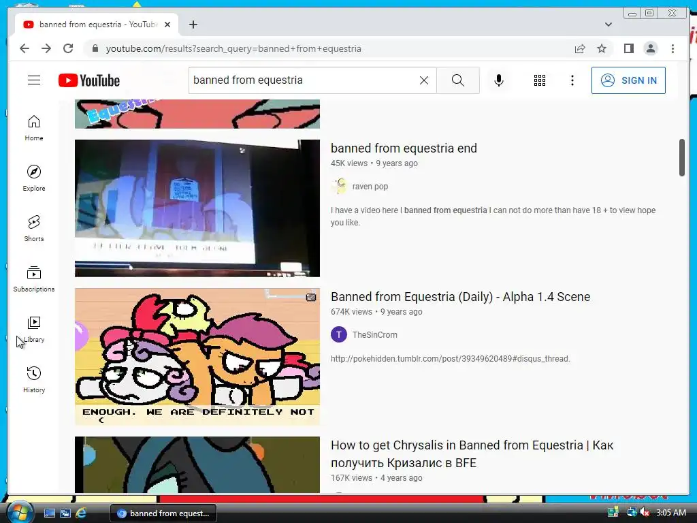Click the taskbar clock 3:05 AM
Viewport: 697px width, 523px height.
click(671, 513)
